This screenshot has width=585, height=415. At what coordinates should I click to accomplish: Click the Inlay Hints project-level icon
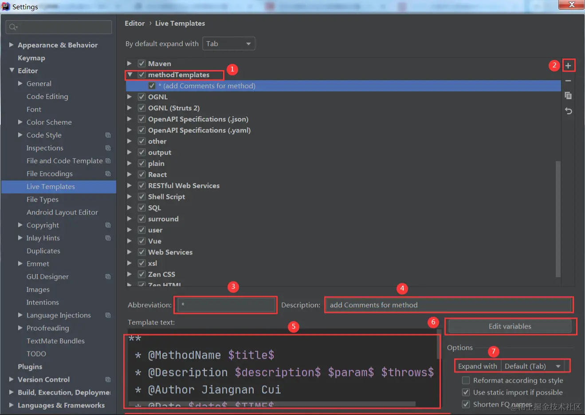108,238
